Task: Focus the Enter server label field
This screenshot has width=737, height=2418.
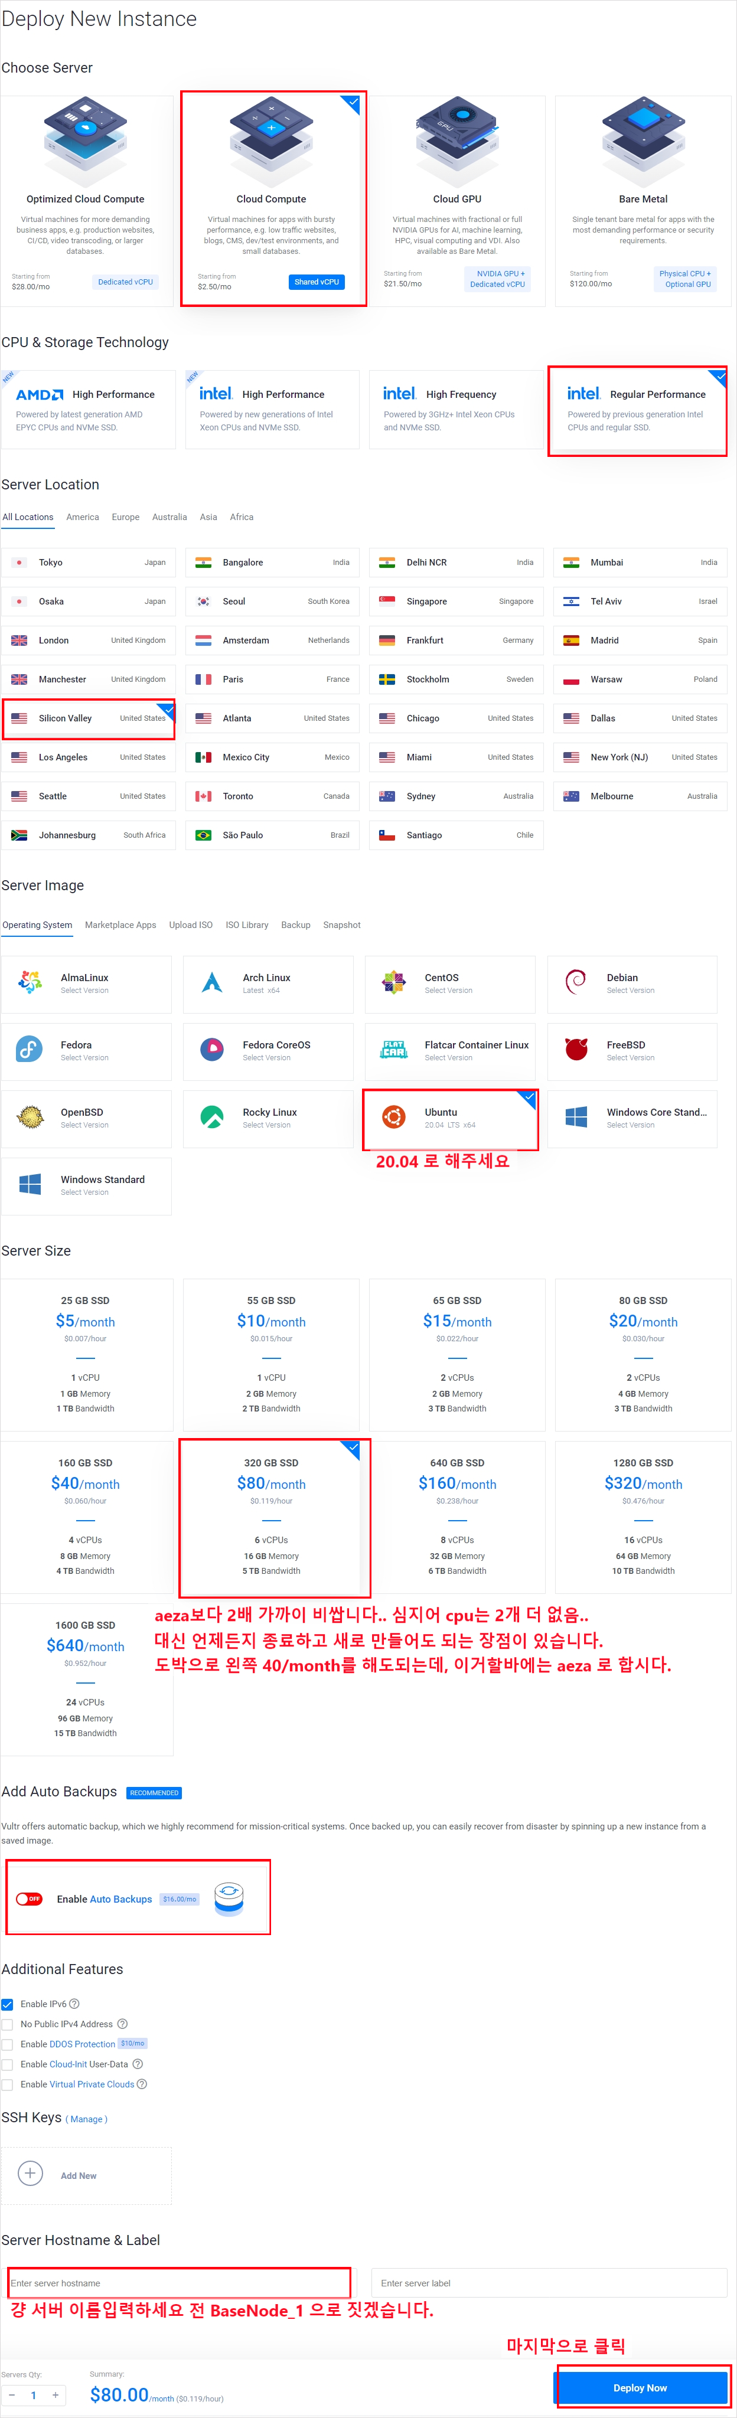Action: pos(549,2283)
